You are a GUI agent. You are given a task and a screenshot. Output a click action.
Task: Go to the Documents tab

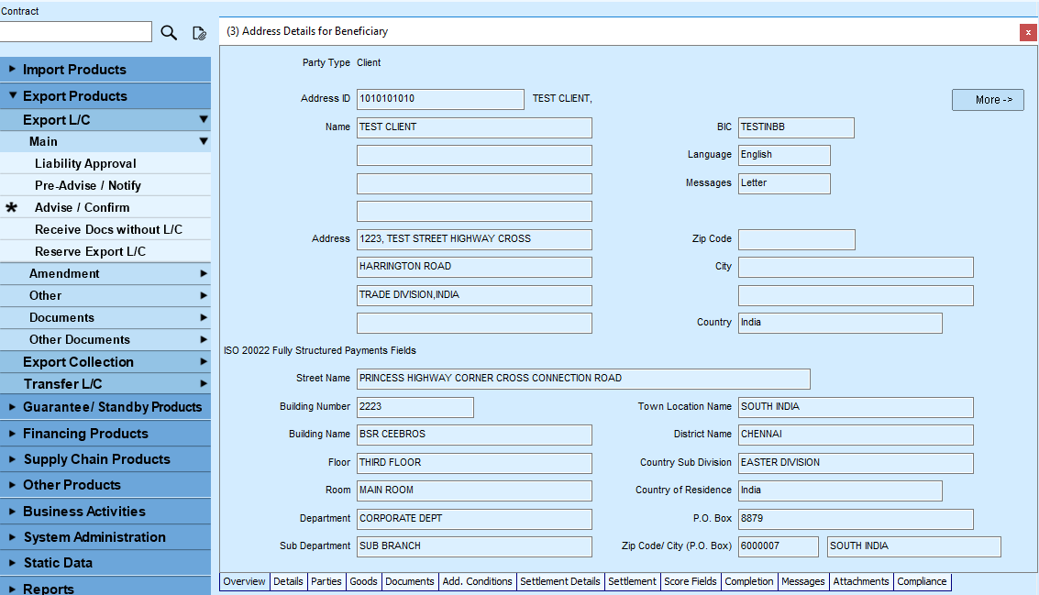[x=410, y=582]
